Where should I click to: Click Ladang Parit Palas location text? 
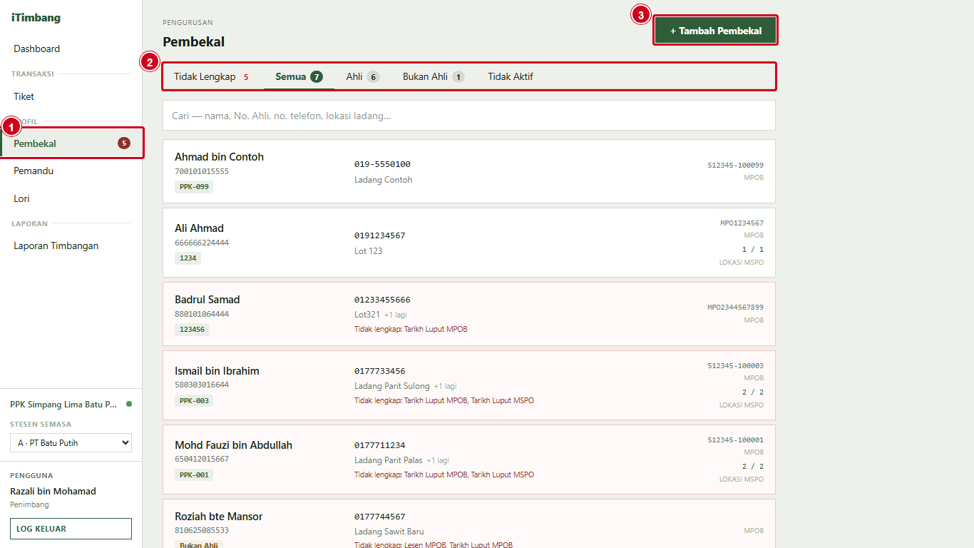point(389,460)
